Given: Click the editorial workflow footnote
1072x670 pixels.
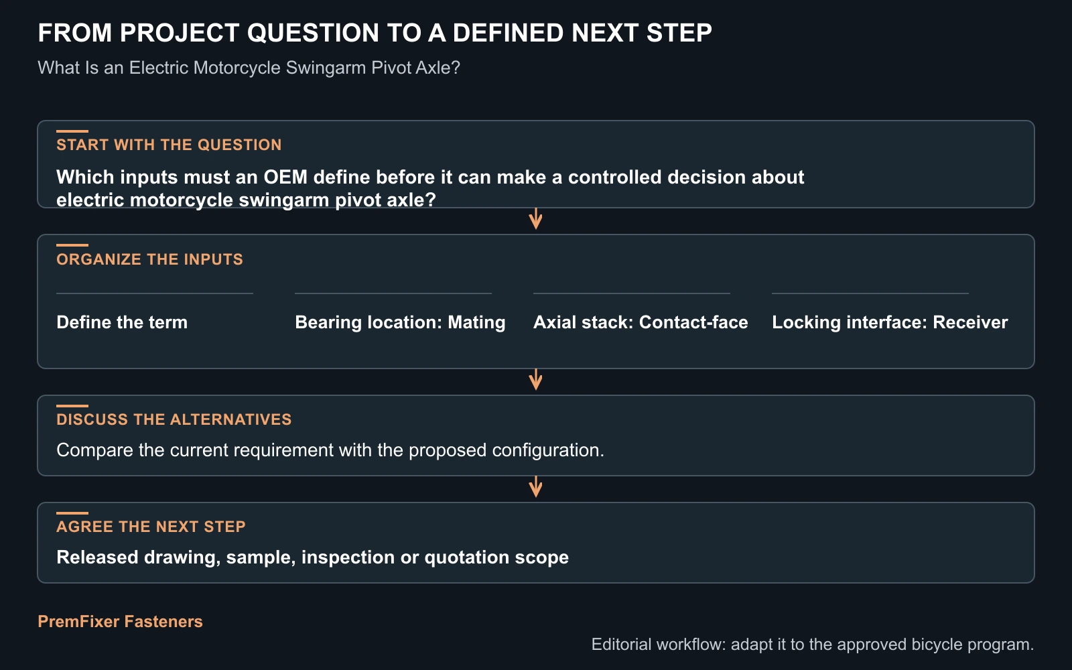Looking at the screenshot, I should pos(813,645).
